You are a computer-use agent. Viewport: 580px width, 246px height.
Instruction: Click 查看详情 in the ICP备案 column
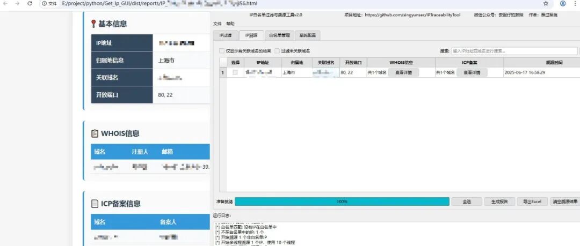pyautogui.click(x=472, y=73)
